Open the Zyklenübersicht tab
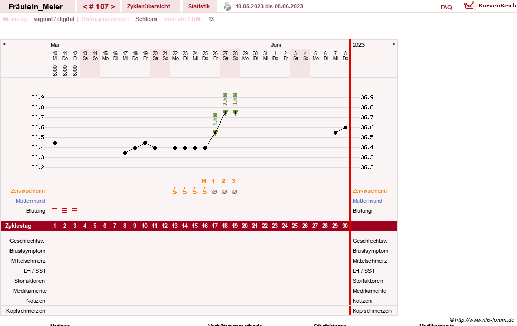The image size is (517, 326). coord(149,6)
